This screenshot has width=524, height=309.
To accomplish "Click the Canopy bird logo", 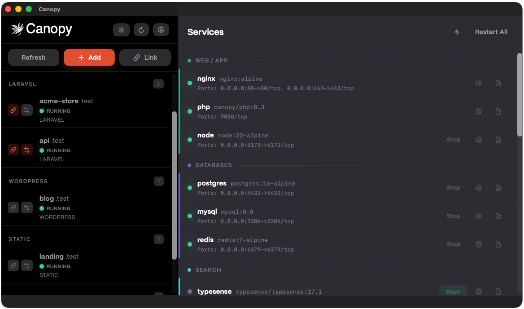I will click(17, 29).
